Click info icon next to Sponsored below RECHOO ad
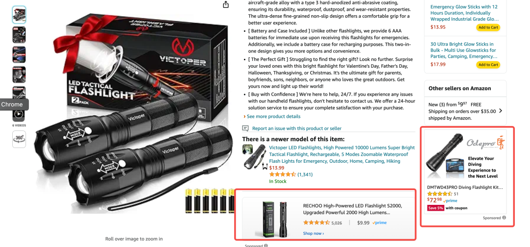 [x=266, y=246]
